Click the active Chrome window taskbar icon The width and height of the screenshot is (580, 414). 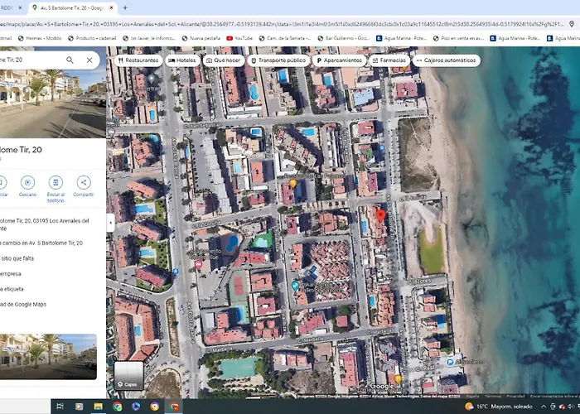pos(173,407)
